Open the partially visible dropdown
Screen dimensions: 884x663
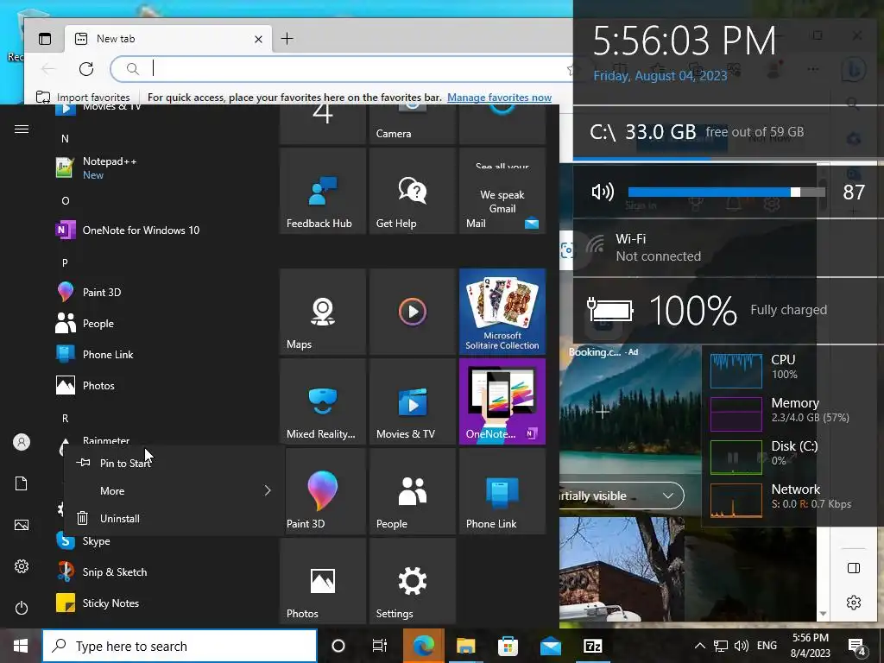(622, 496)
